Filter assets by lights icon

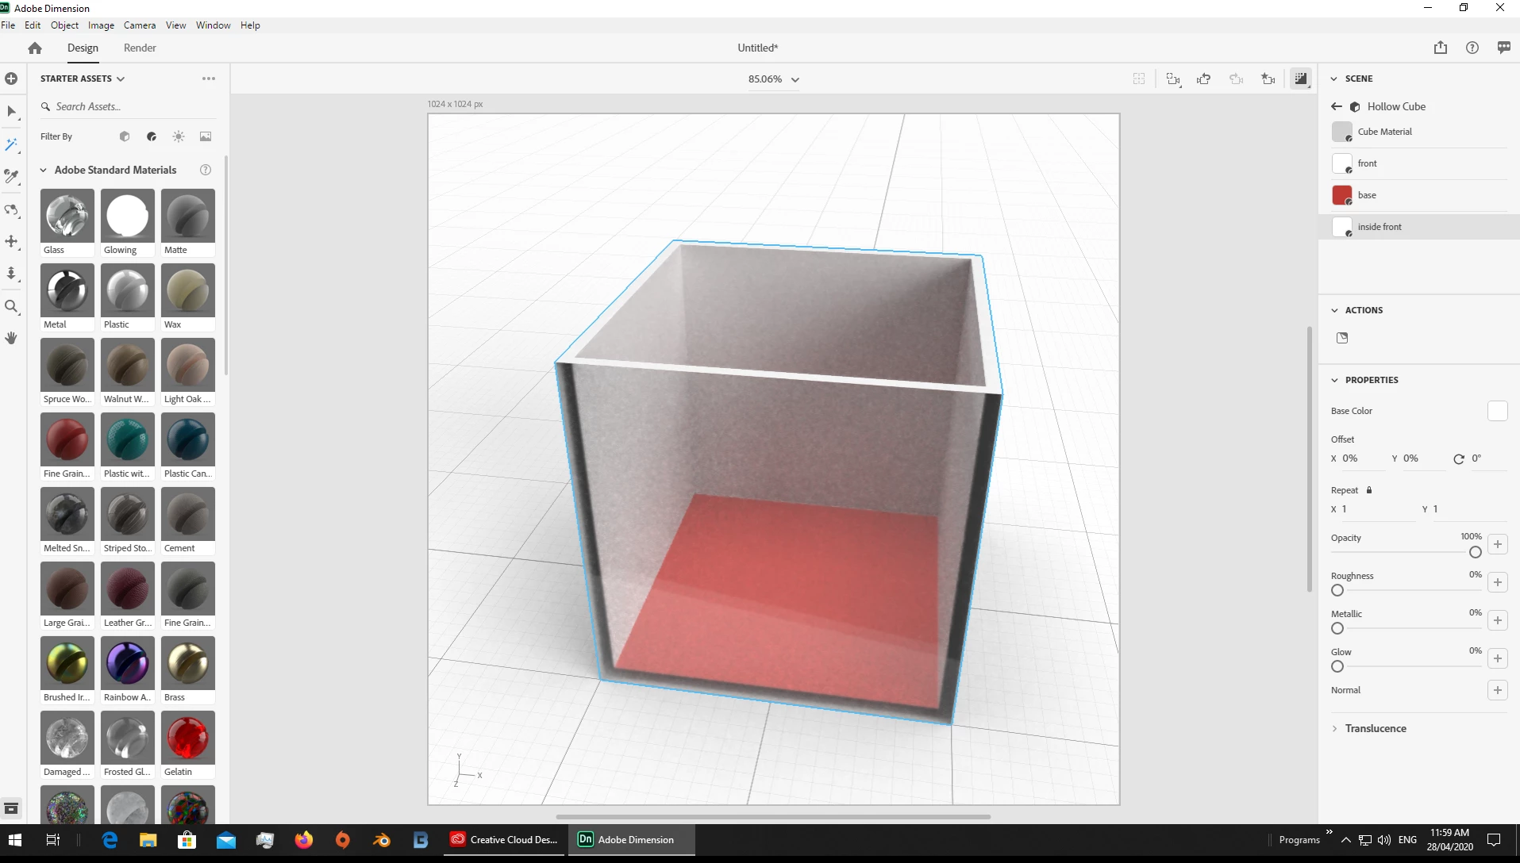point(179,136)
